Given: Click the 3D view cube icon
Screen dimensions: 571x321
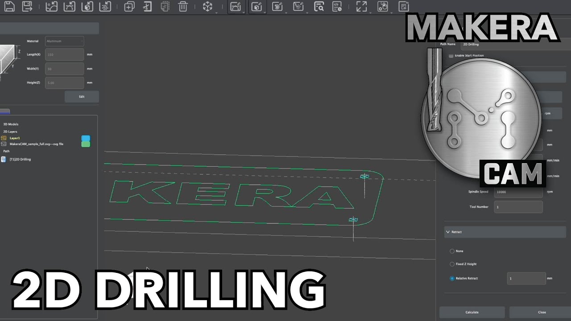Looking at the screenshot, I should (207, 6).
